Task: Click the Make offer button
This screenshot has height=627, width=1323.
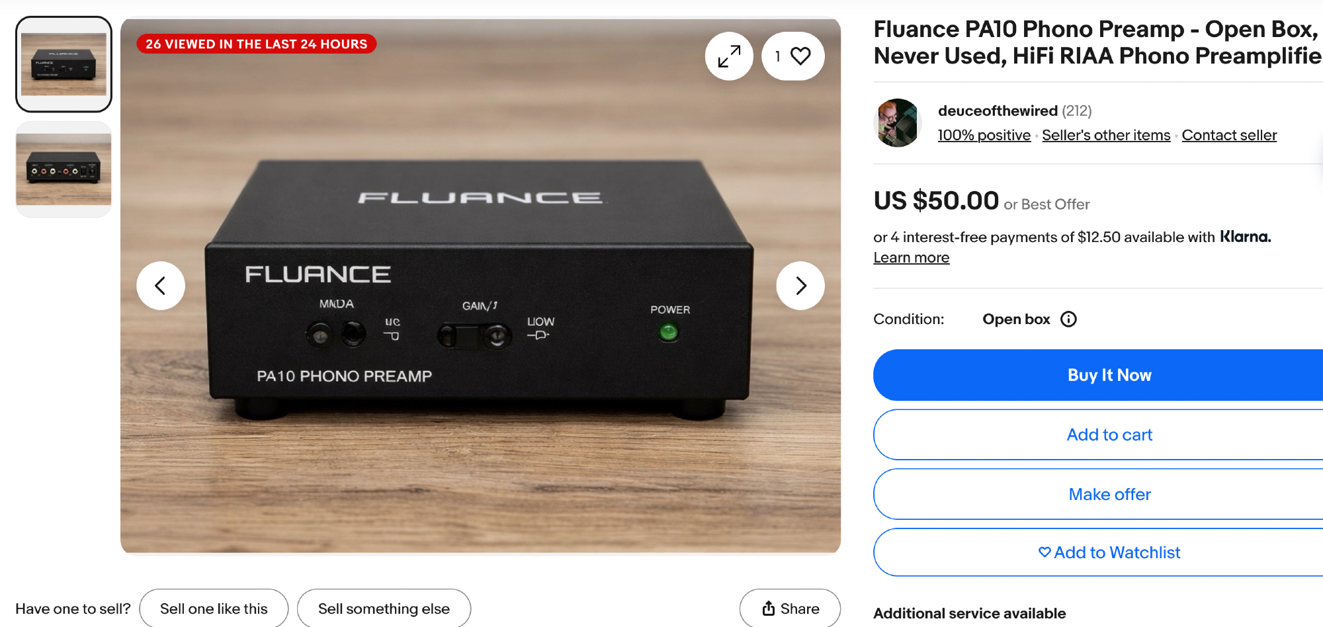Action: (x=1109, y=494)
